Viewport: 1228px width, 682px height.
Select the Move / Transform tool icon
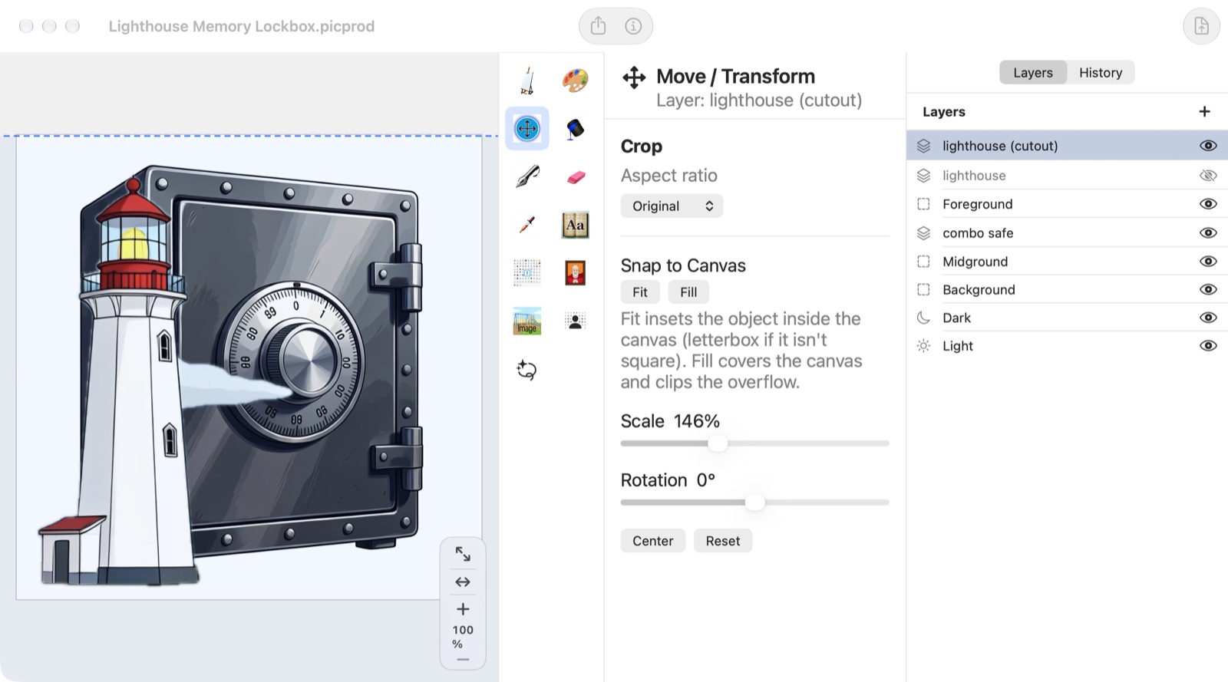pos(527,128)
